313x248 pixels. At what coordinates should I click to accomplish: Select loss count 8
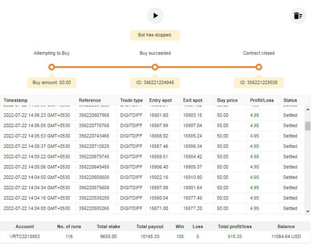click(198, 237)
